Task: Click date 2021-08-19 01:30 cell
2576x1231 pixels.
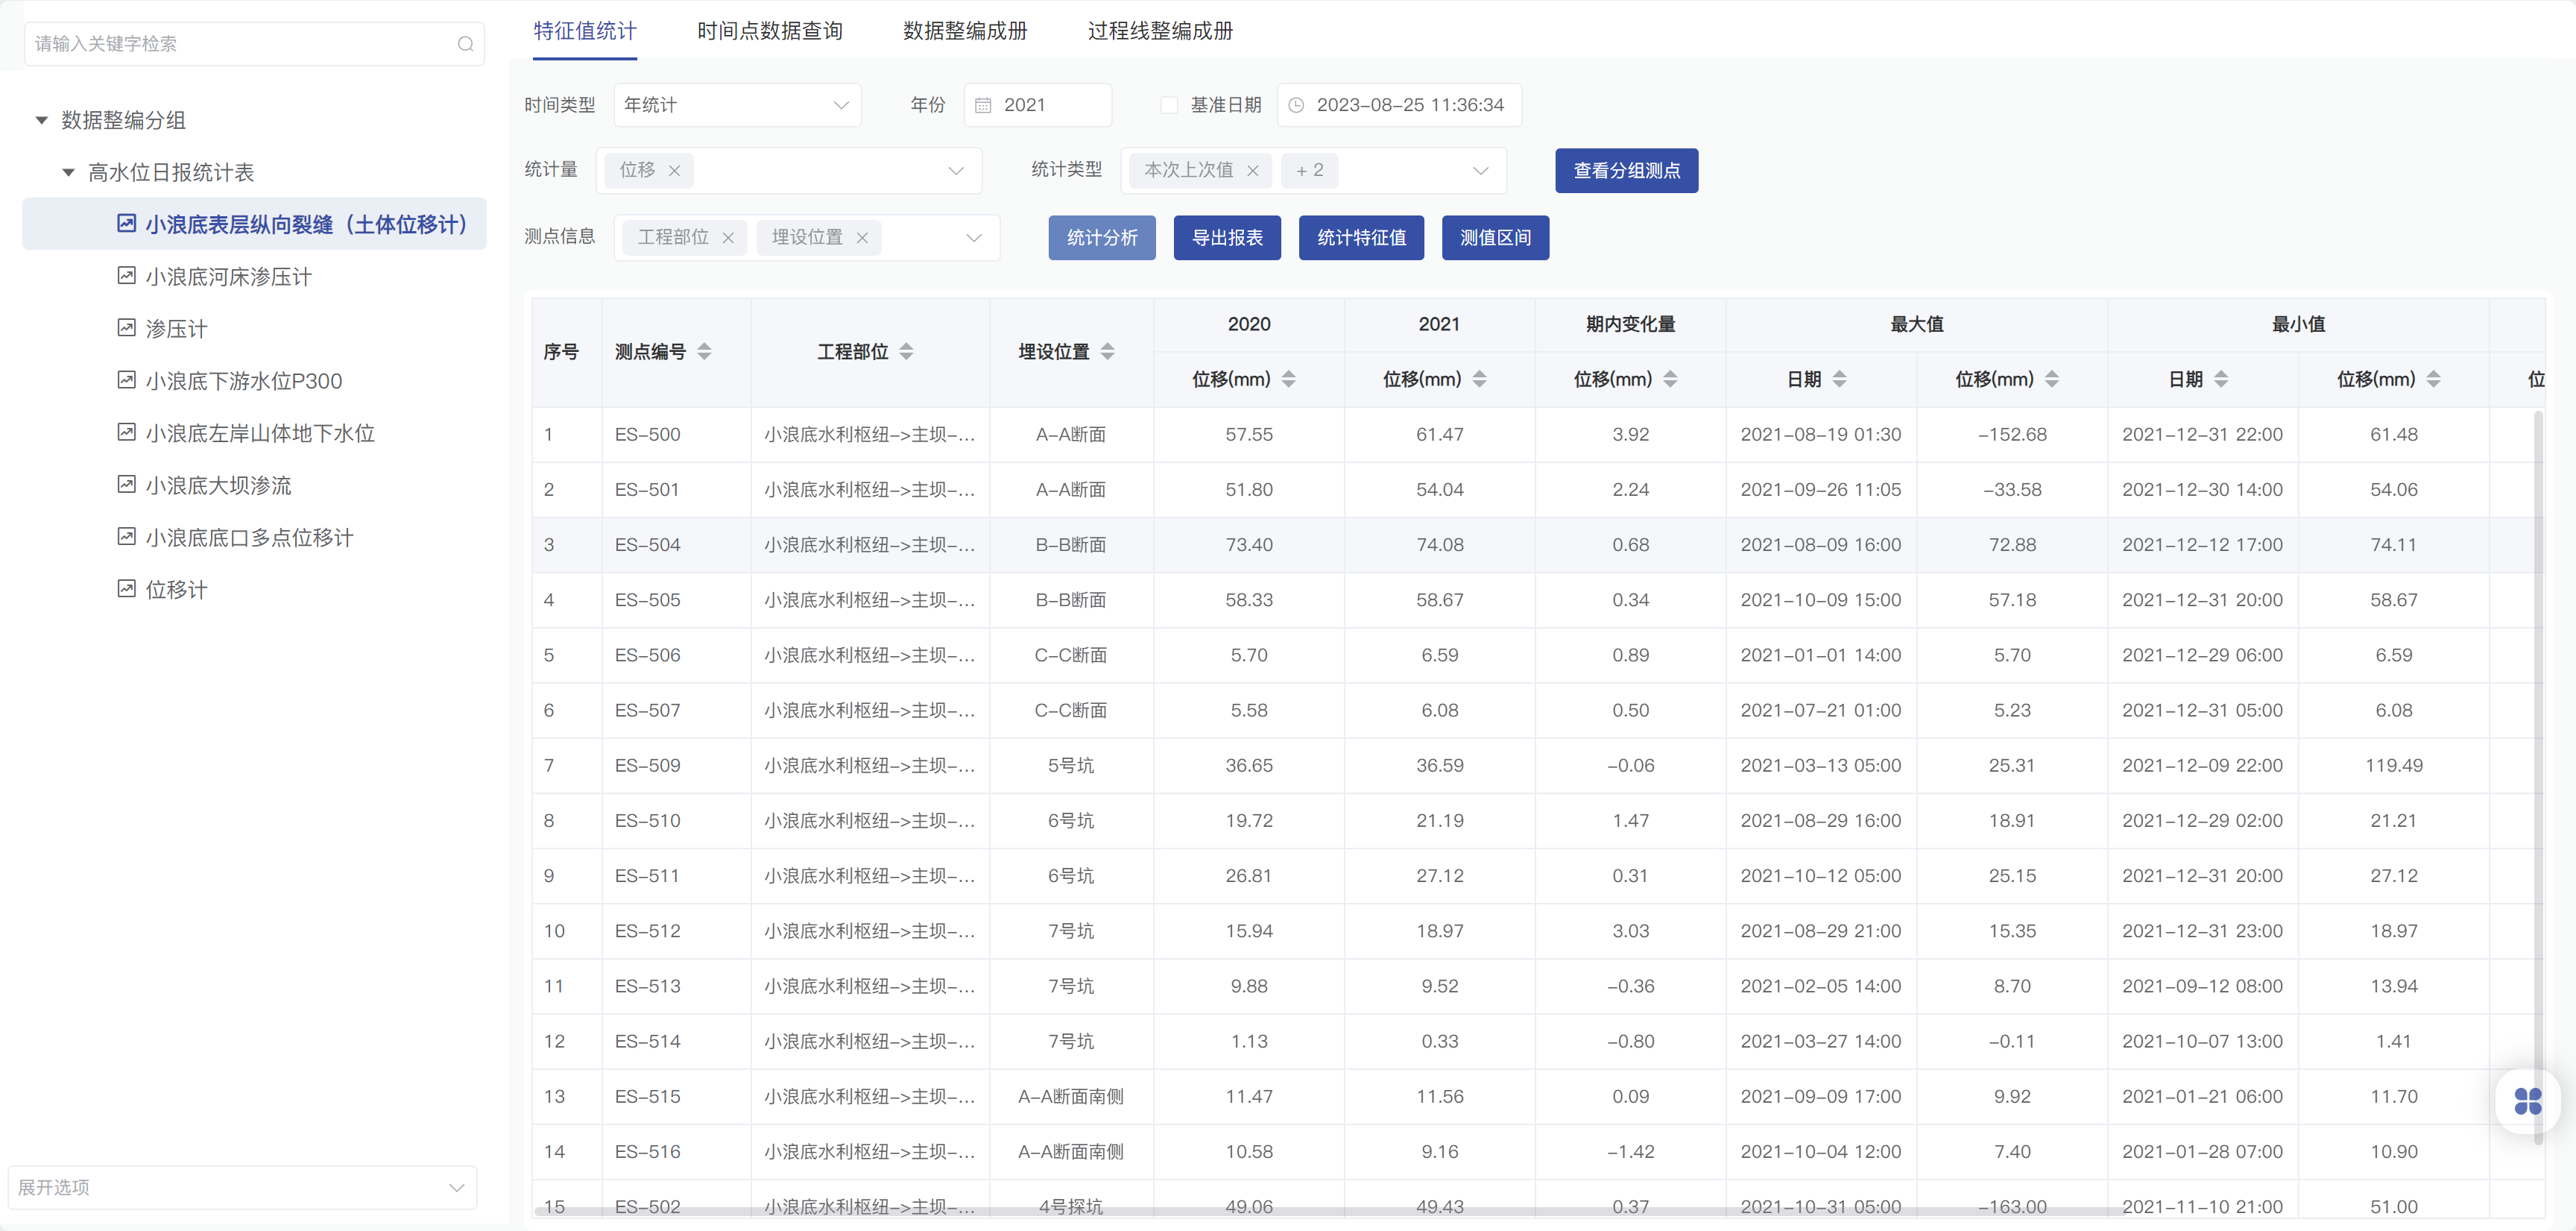Action: 1820,435
